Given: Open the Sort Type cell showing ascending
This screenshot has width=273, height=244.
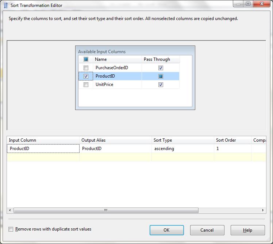Looking at the screenshot, I should click(182, 149).
